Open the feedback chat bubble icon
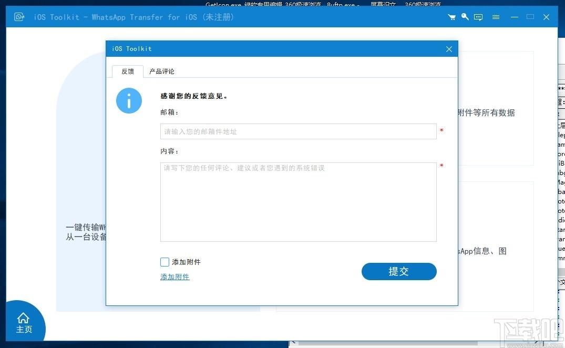565x348 pixels. pos(478,17)
